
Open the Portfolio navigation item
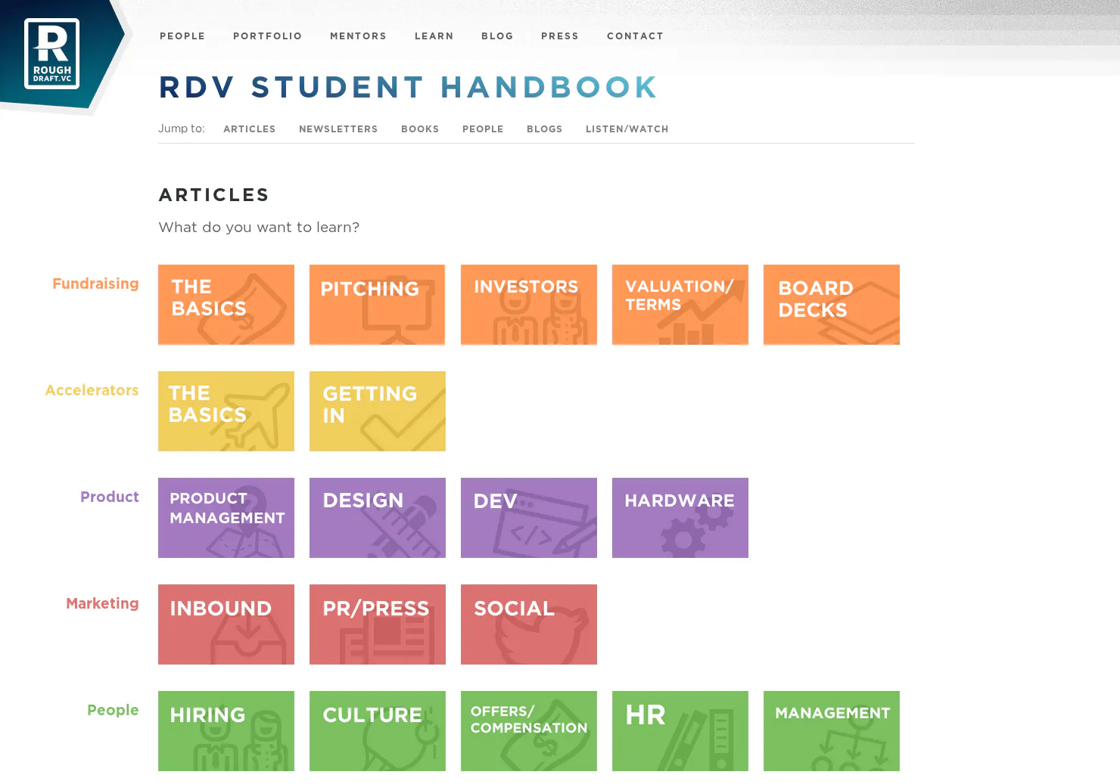coord(267,36)
